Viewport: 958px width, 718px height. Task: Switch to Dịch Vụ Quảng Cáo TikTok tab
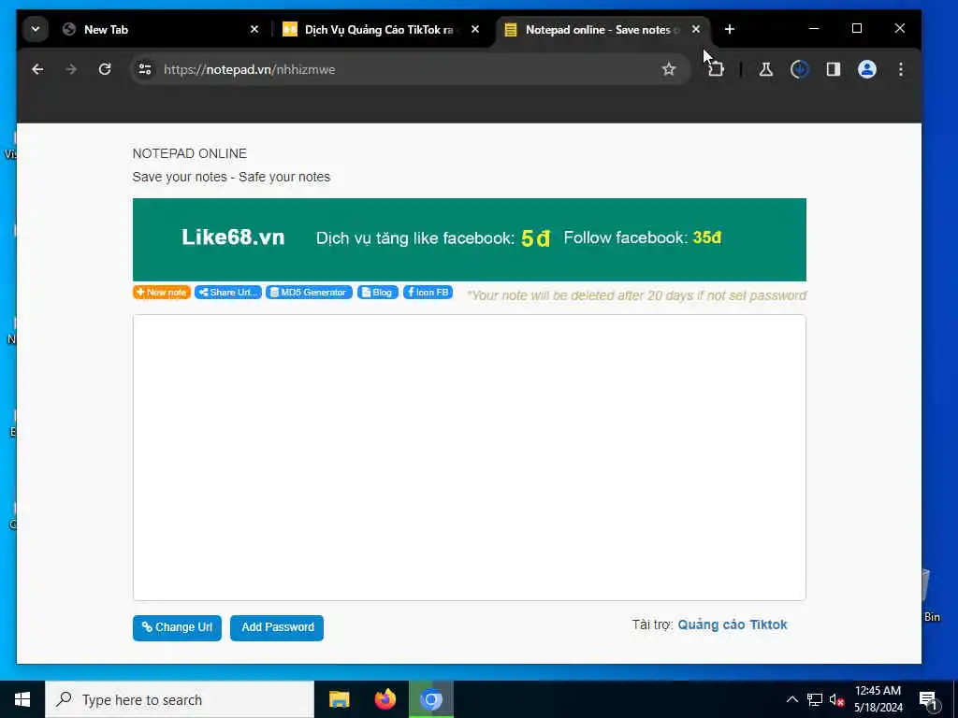[x=382, y=29]
